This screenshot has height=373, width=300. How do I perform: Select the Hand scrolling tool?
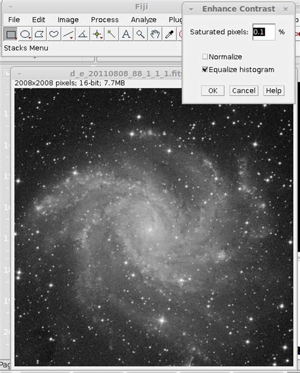coord(155,34)
